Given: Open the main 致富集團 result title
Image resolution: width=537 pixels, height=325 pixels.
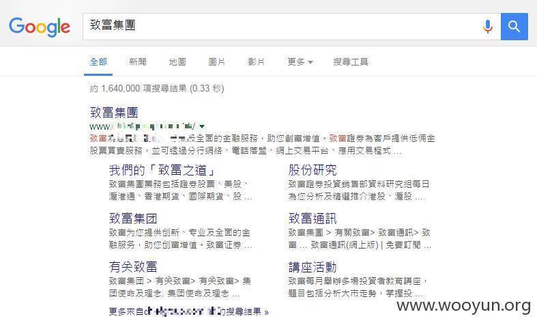Looking at the screenshot, I should (114, 113).
